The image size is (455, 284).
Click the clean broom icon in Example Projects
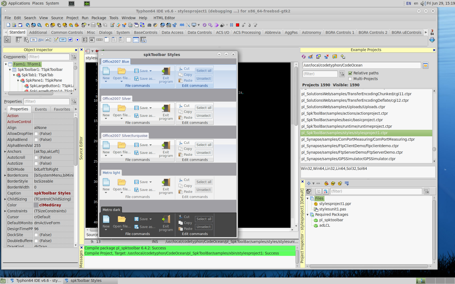311,57
